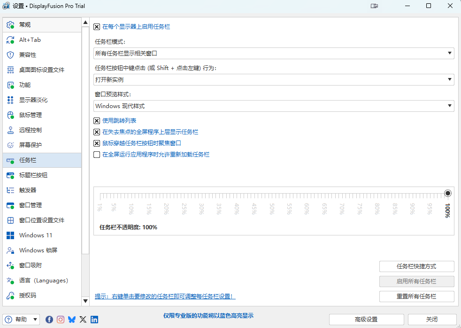The image size is (461, 328).
Task: Click the 兼容性 shield icon
Action: [10, 55]
